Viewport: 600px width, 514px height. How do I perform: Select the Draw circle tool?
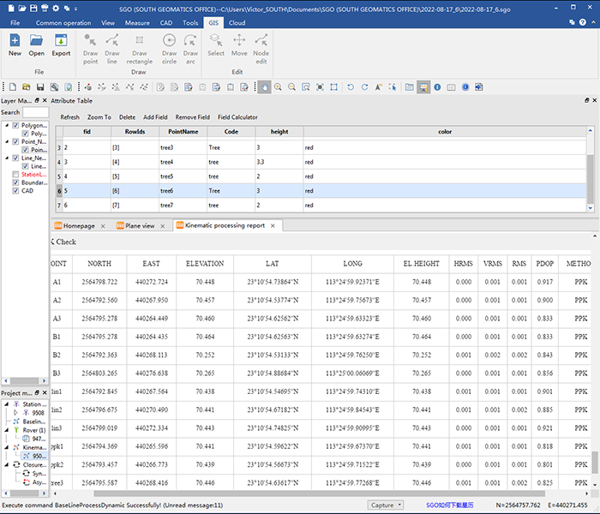click(x=169, y=49)
